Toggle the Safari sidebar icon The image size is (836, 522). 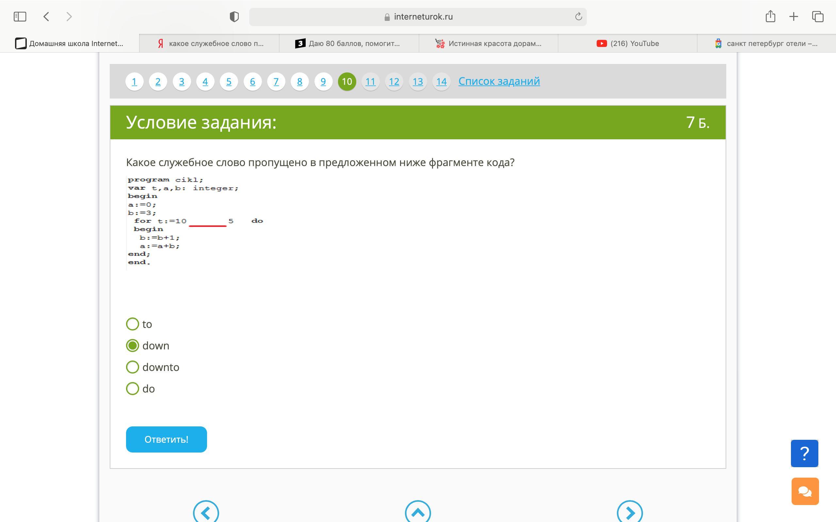(20, 17)
